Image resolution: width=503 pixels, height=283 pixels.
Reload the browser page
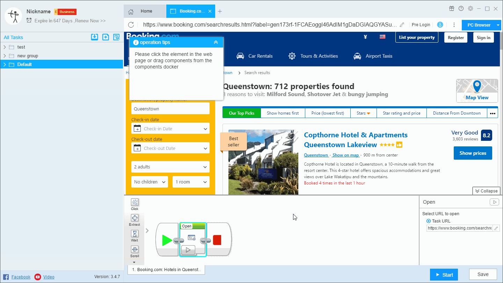pos(131,25)
